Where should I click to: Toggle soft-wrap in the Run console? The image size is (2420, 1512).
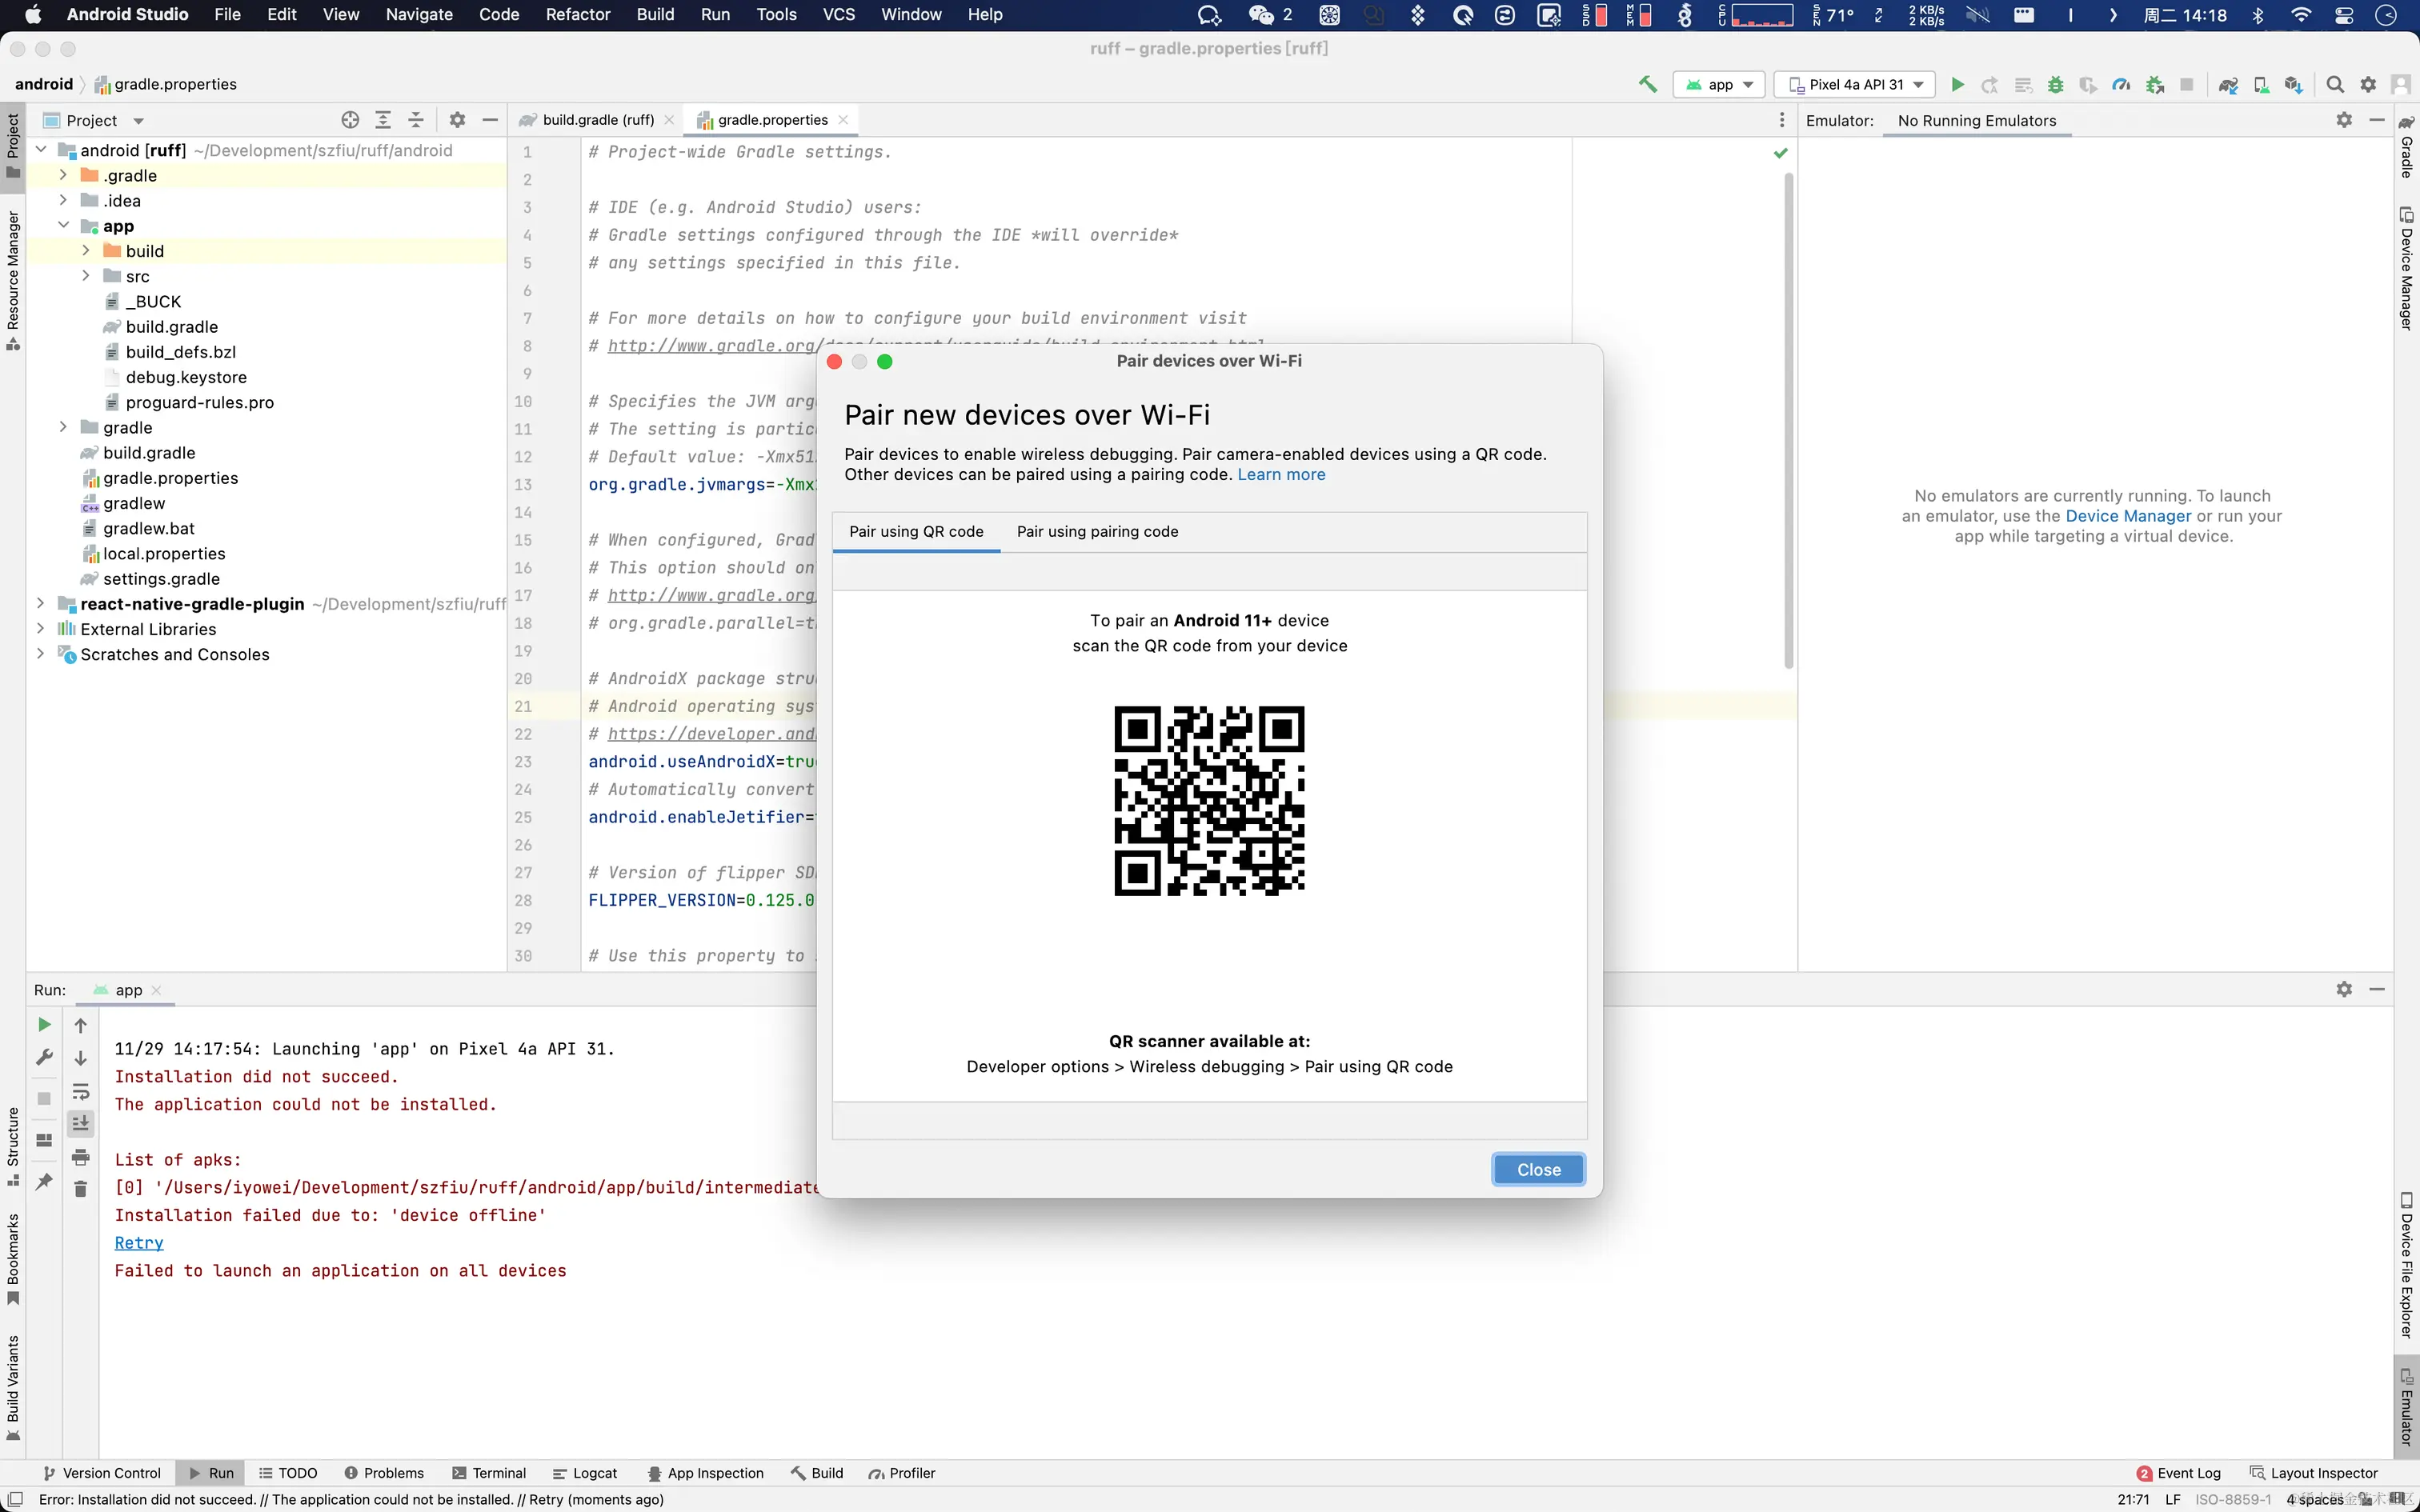coord(81,1091)
